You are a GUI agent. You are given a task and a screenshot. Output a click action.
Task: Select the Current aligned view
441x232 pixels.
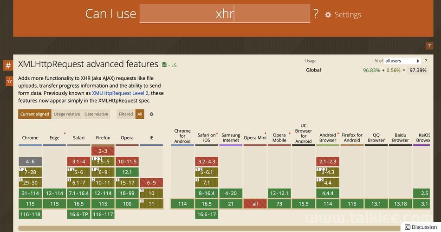pyautogui.click(x=35, y=114)
